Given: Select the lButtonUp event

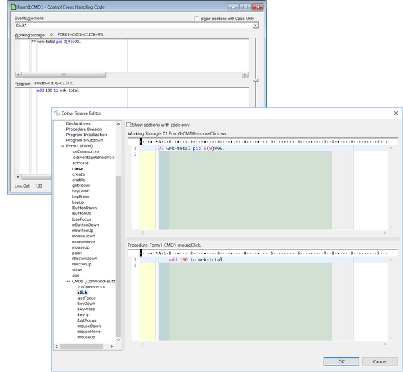Looking at the screenshot, I should tap(81, 214).
